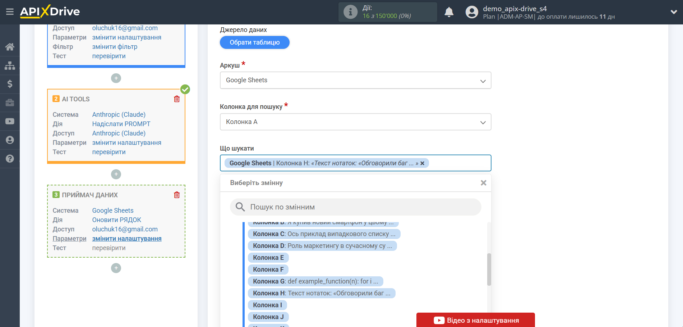Open the Аркуш dropdown showing Google Sheets
Screen dimensions: 683x327
click(x=355, y=80)
